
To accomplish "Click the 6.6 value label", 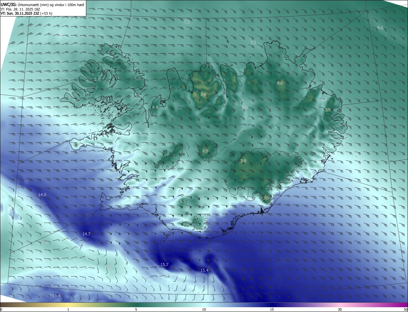I will tap(380, 28).
